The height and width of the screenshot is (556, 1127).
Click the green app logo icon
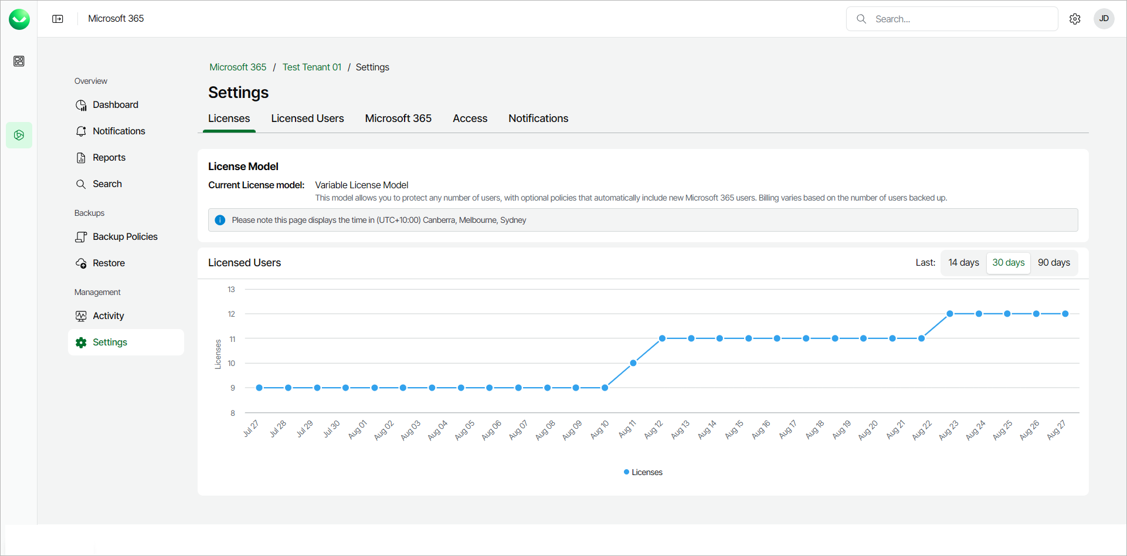tap(19, 19)
